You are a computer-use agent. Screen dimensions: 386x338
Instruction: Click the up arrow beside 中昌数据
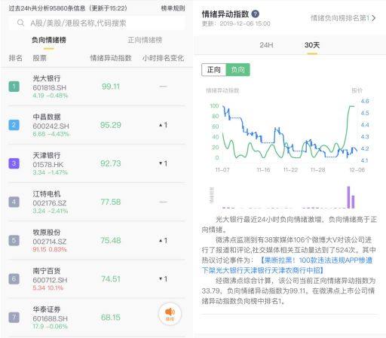pos(161,125)
